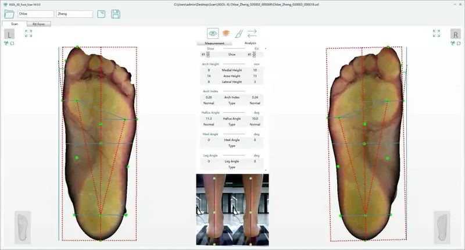Click the swap left-right arrows icon

pos(252,33)
